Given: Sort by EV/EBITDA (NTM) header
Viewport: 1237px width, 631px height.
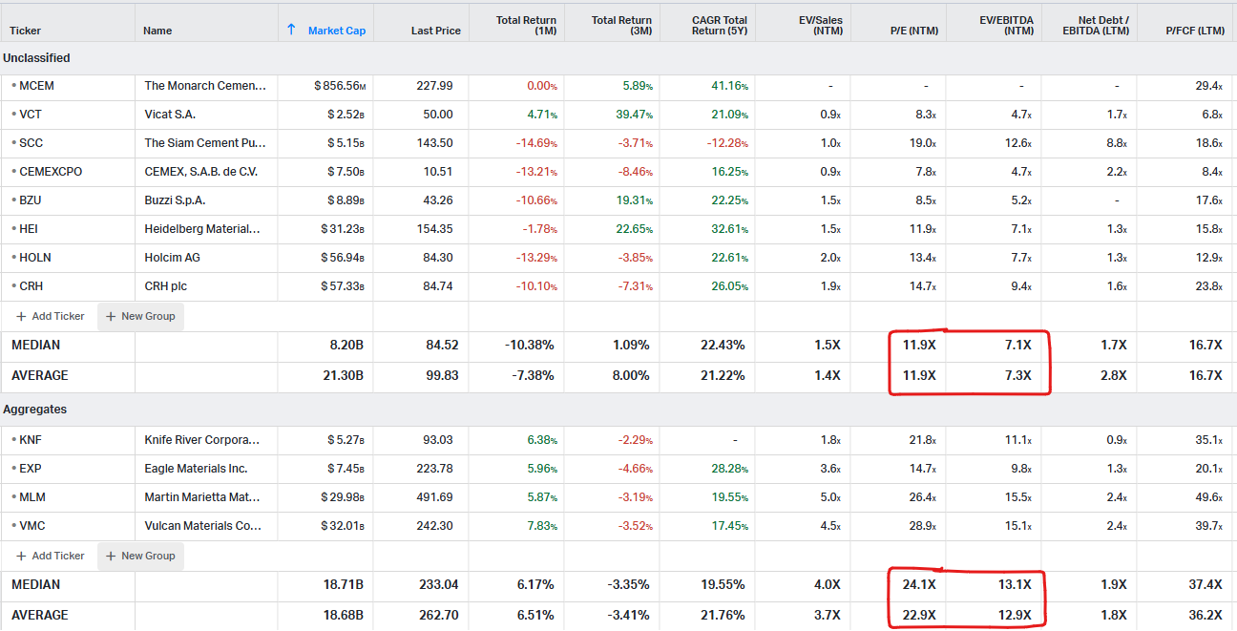Looking at the screenshot, I should pos(1007,25).
